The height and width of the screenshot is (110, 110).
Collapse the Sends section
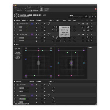click(14, 21)
